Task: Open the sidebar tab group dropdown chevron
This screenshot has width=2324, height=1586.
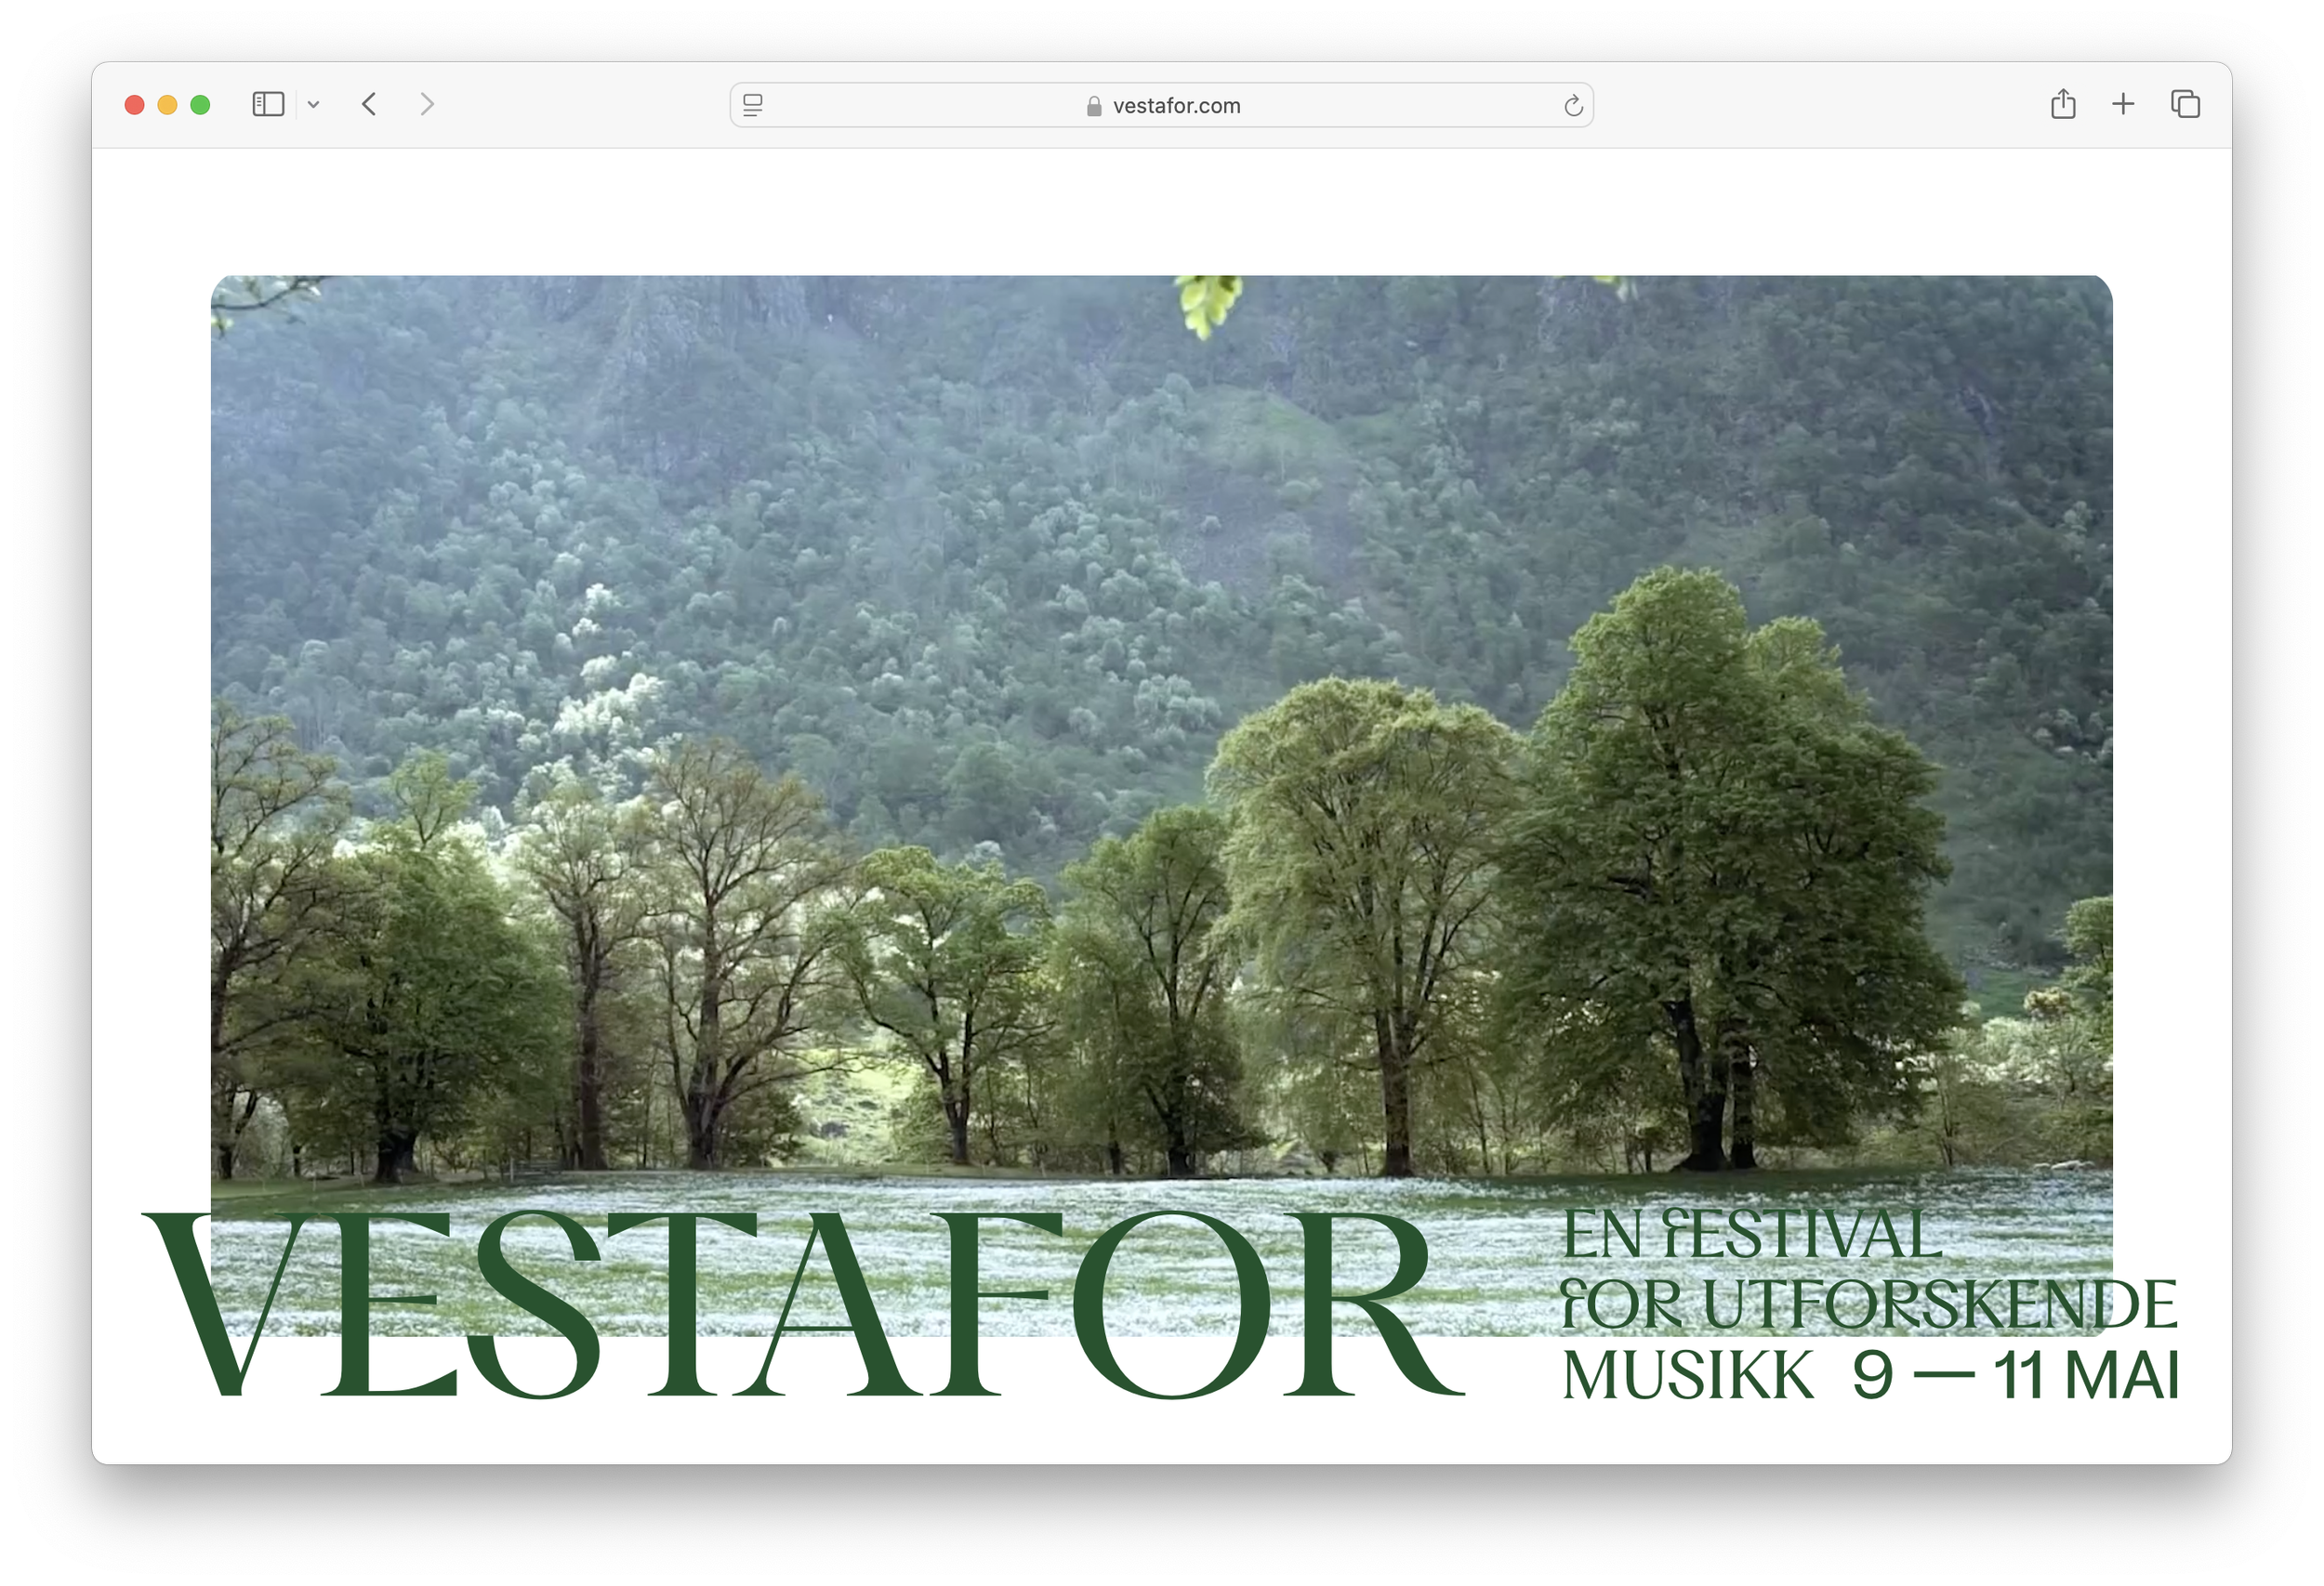Action: 313,105
